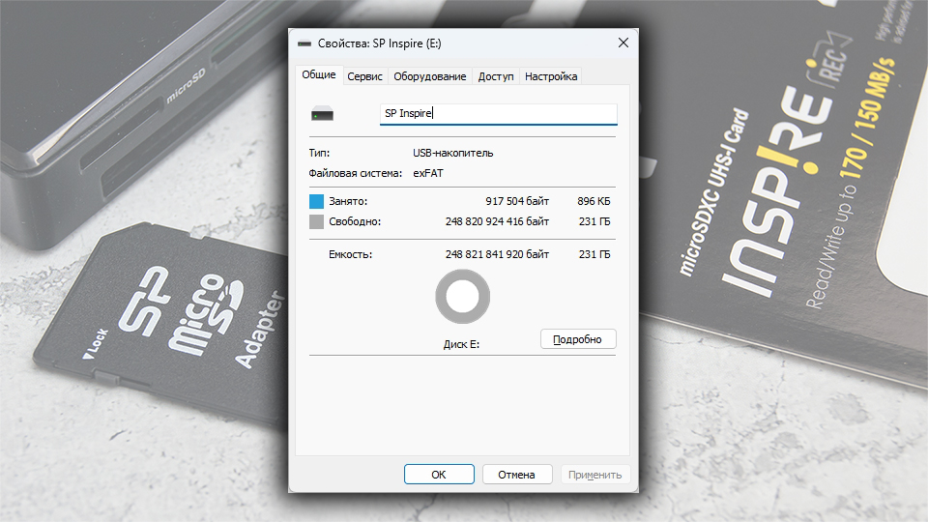The image size is (928, 522).
Task: Click the Емкость label
Action: (350, 254)
